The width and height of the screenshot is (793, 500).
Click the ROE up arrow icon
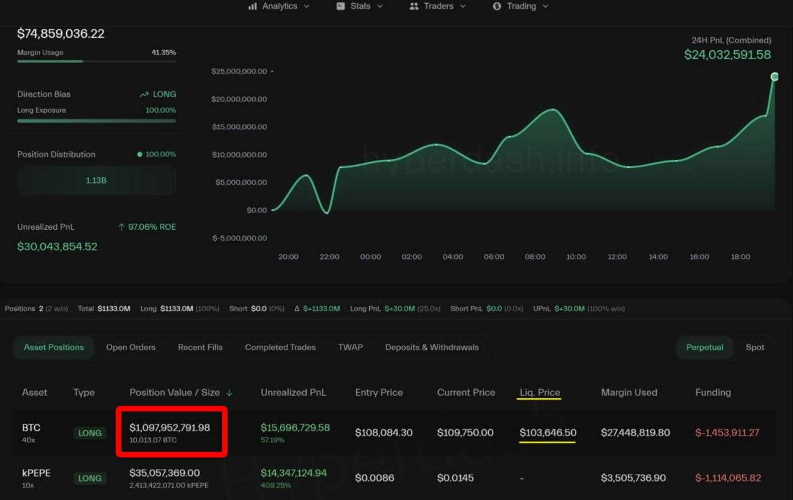121,227
